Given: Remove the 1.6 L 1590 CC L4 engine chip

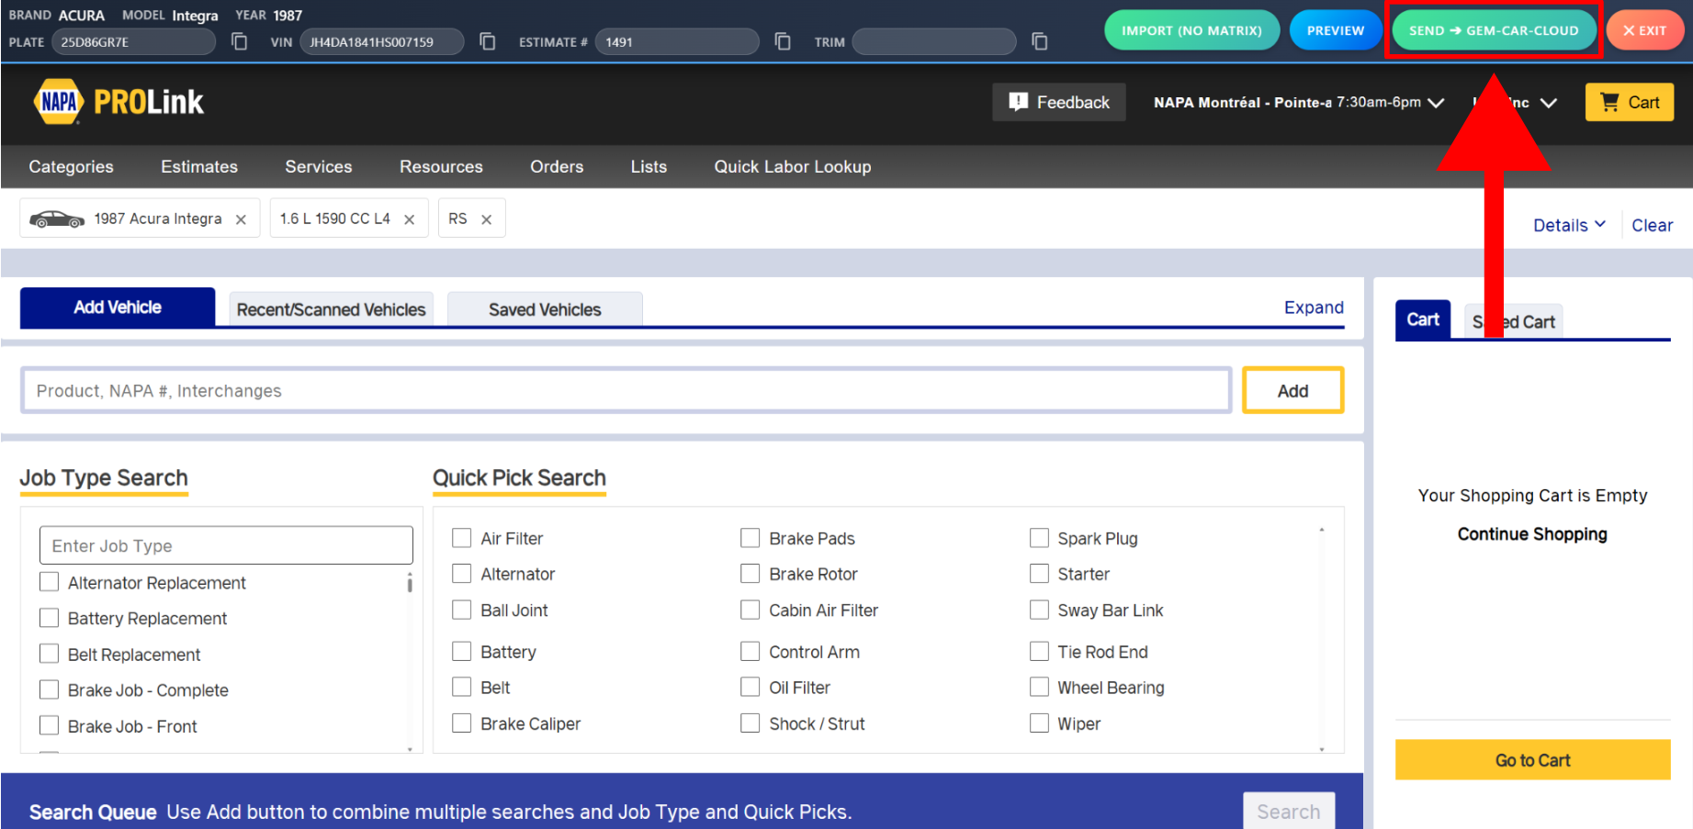Looking at the screenshot, I should [x=410, y=219].
